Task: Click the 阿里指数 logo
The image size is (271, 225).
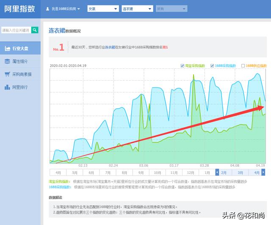Action: click(19, 9)
